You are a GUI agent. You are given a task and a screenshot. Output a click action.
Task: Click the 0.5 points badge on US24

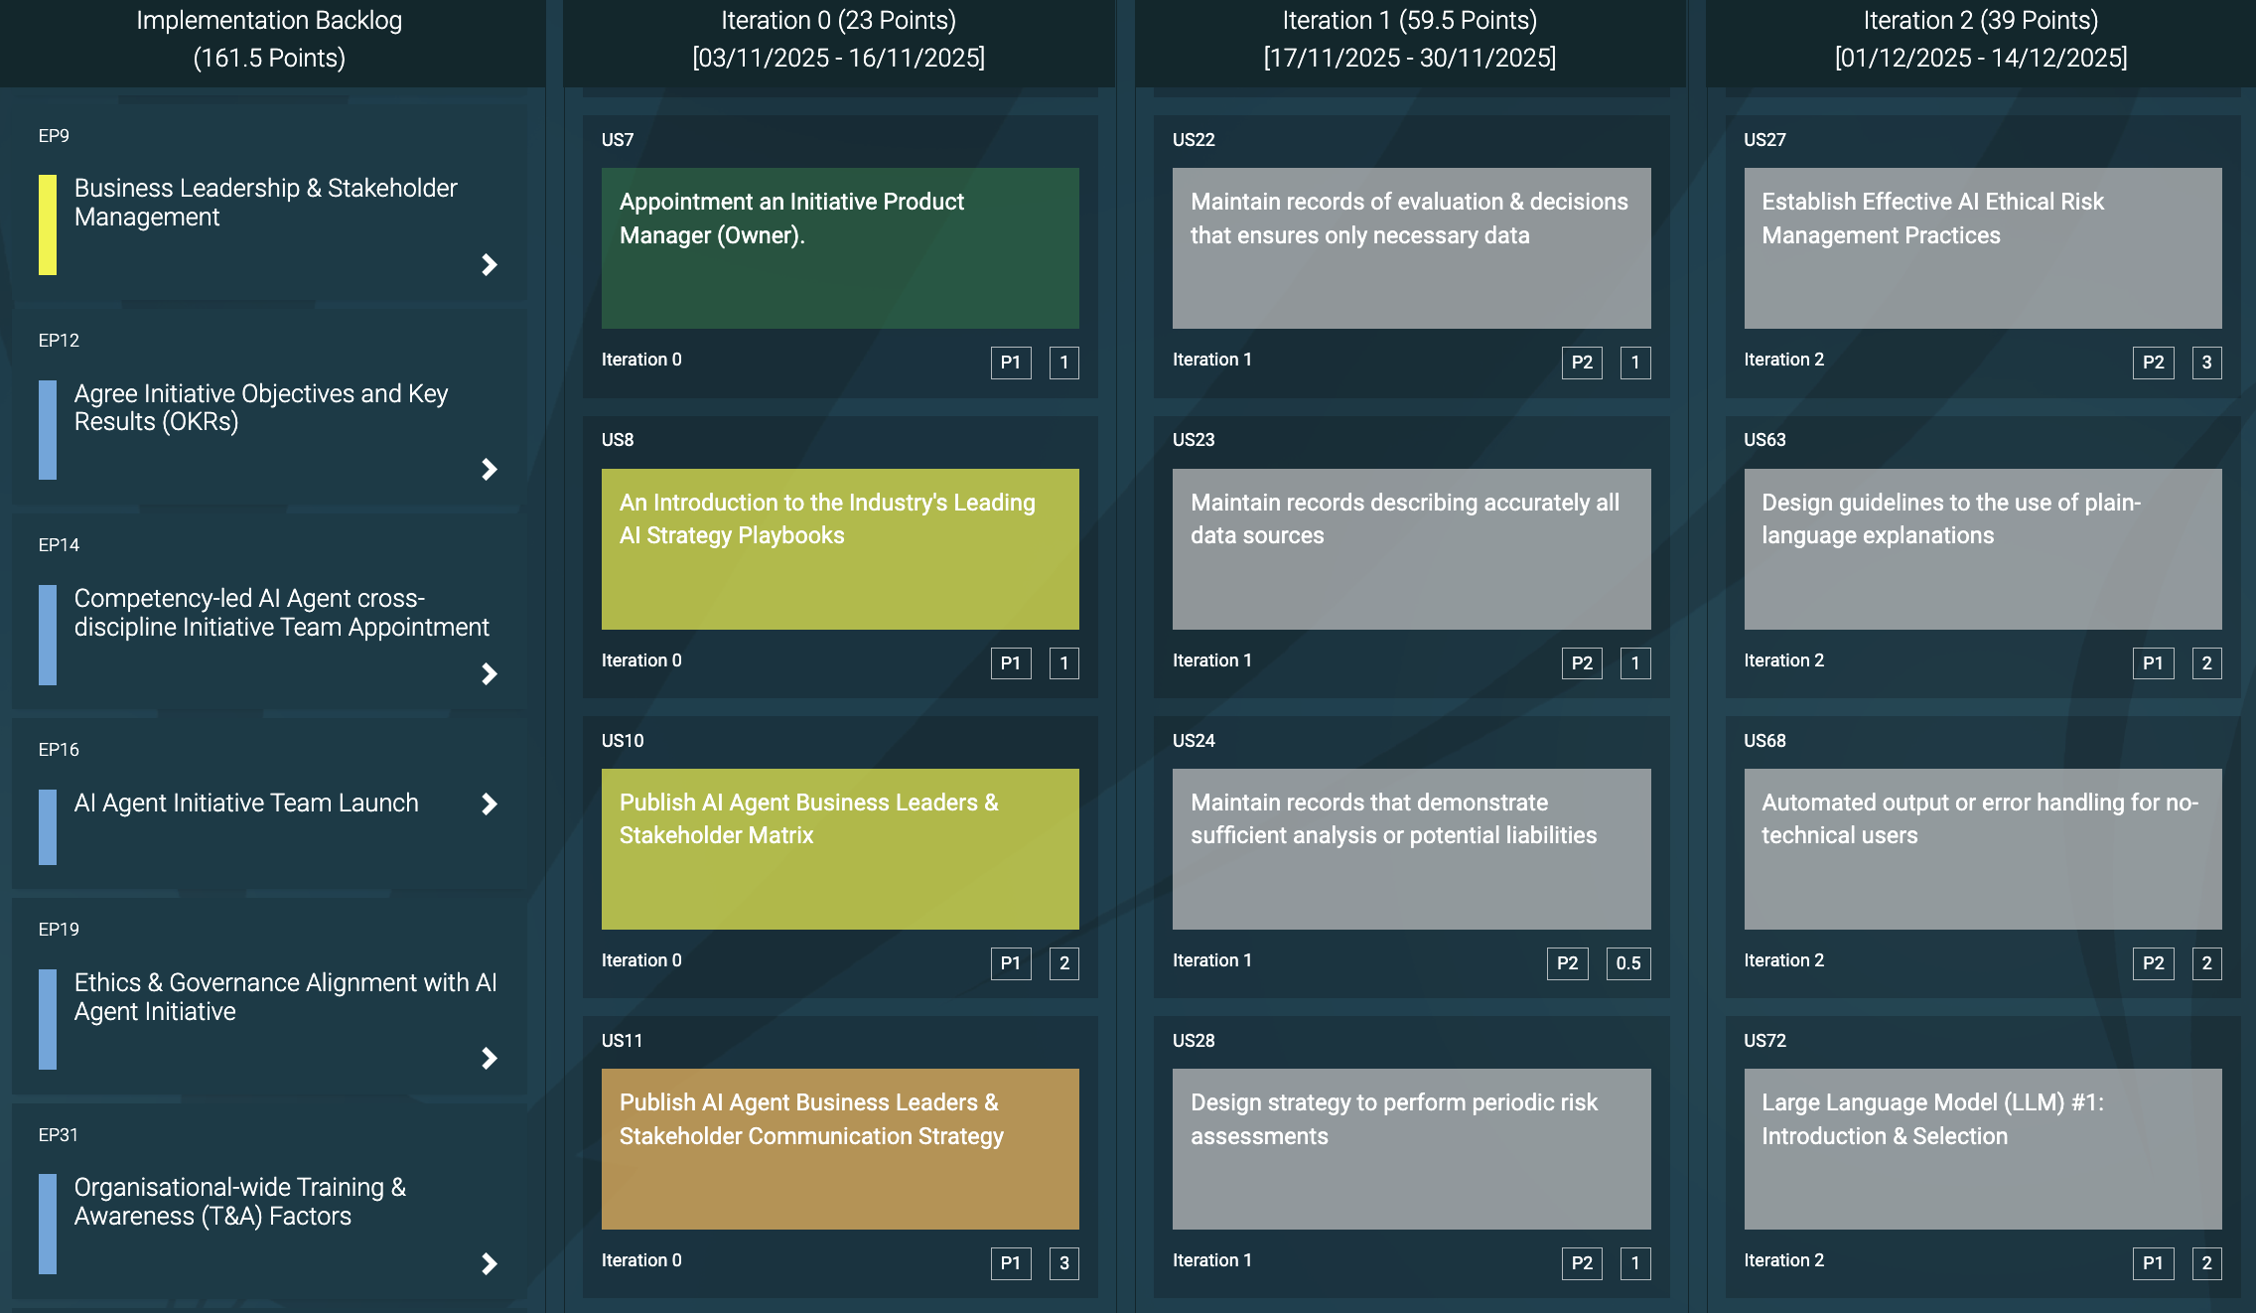click(x=1627, y=962)
